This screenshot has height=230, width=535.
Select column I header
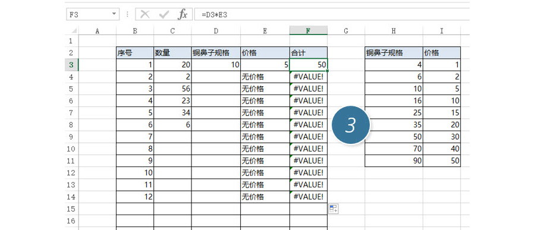point(442,31)
